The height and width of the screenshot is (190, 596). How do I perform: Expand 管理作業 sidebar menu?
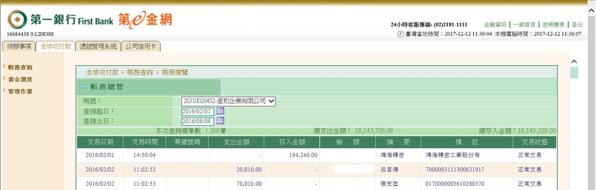(x=20, y=91)
